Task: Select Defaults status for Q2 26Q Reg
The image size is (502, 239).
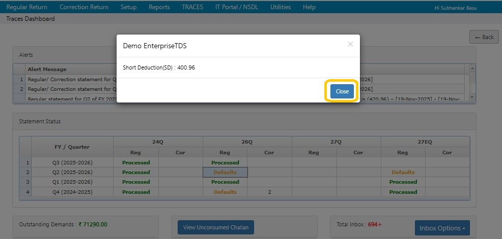Action: (x=225, y=173)
